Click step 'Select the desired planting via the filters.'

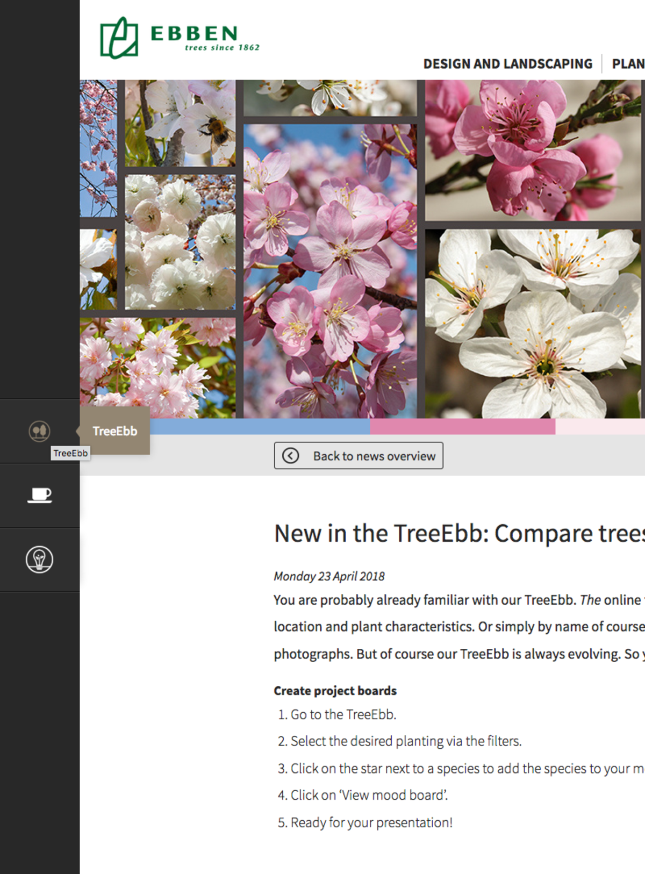click(x=406, y=741)
